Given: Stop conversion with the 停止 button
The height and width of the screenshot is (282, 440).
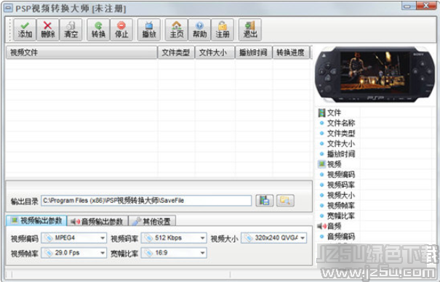Looking at the screenshot, I should click(x=121, y=30).
